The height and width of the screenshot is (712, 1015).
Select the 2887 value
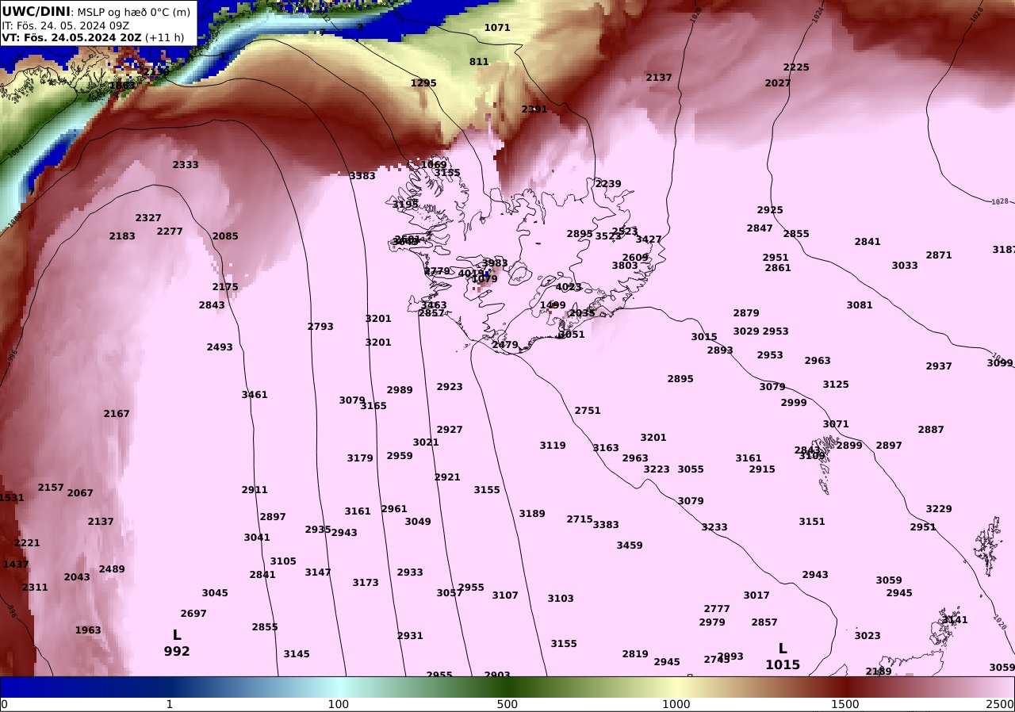click(x=931, y=430)
